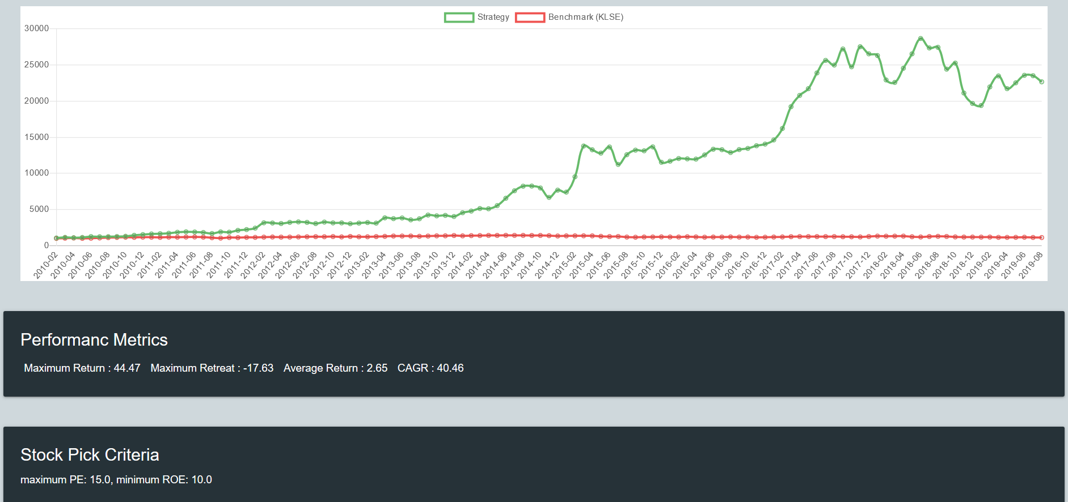Click the green Strategy legend color box
The image size is (1068, 502).
(459, 18)
